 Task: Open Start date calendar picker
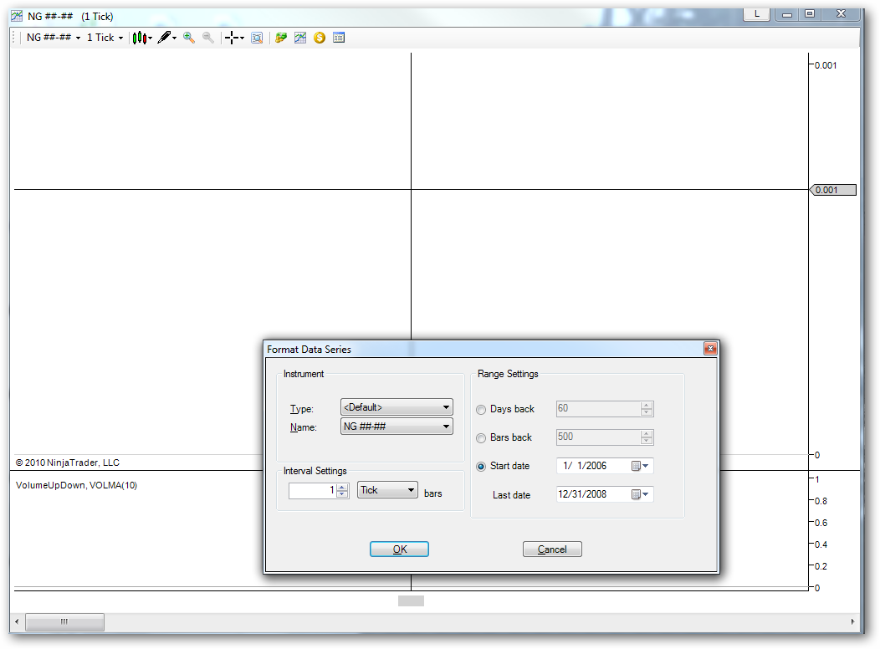[x=641, y=466]
